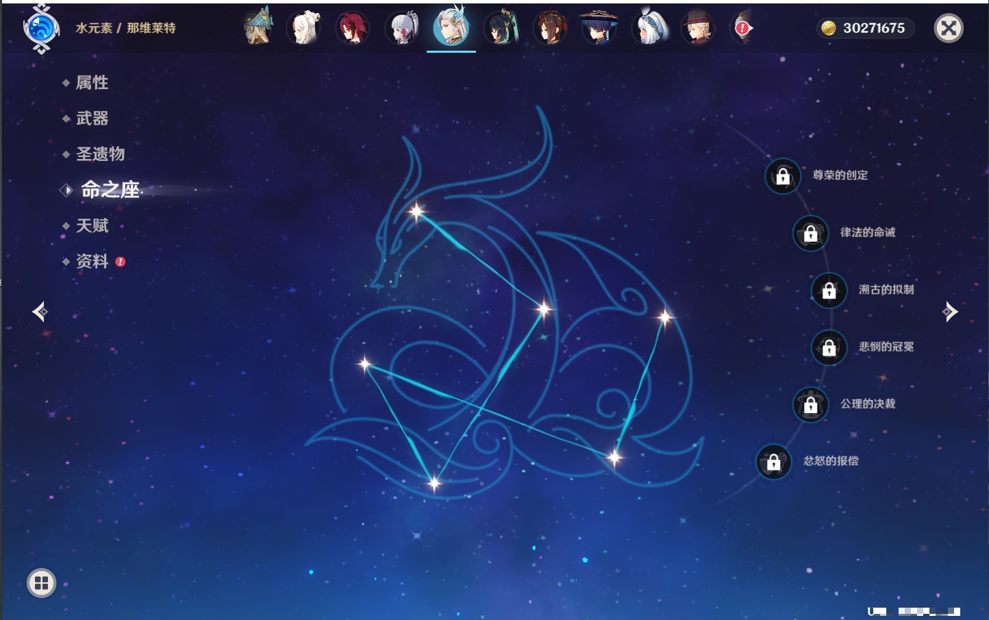
Task: Select the character wearing the wide dark hat
Action: coord(599,29)
